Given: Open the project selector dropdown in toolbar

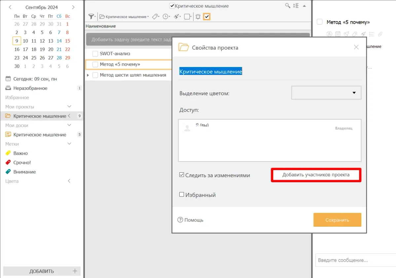Looking at the screenshot, I should [x=124, y=17].
